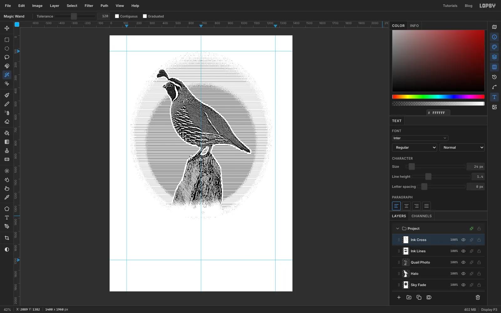Select the Crop tool
The width and height of the screenshot is (501, 313).
coord(7,238)
